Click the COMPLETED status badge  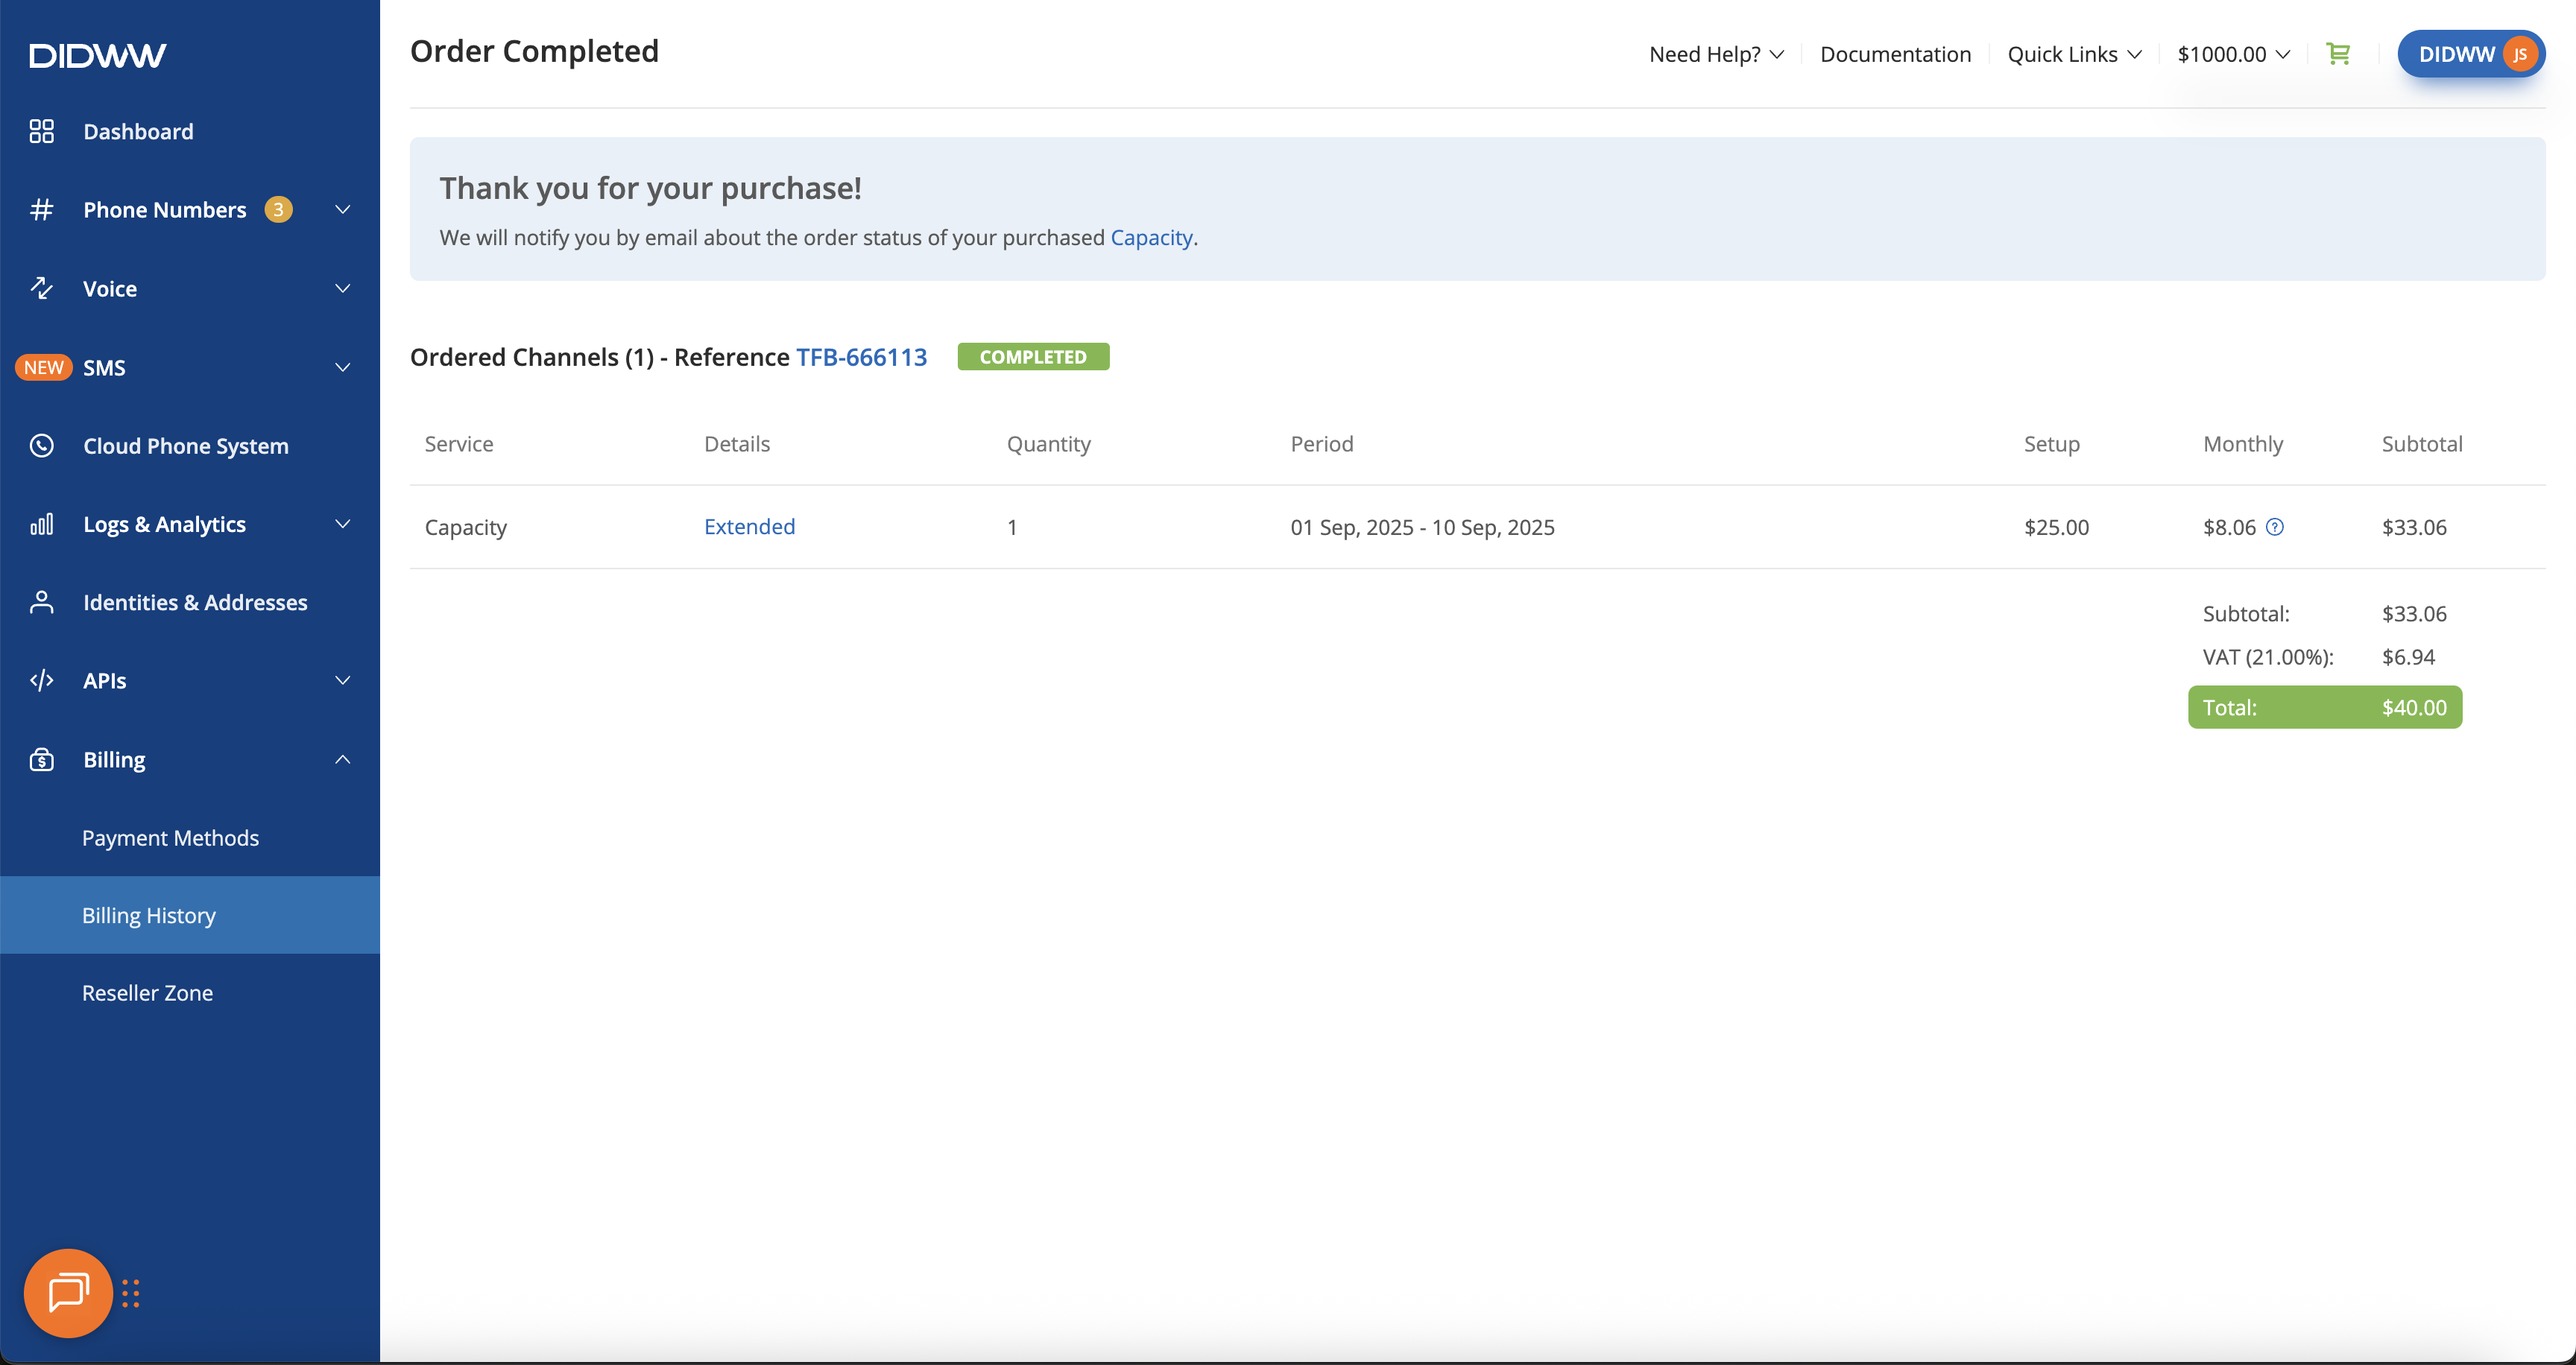coord(1033,357)
